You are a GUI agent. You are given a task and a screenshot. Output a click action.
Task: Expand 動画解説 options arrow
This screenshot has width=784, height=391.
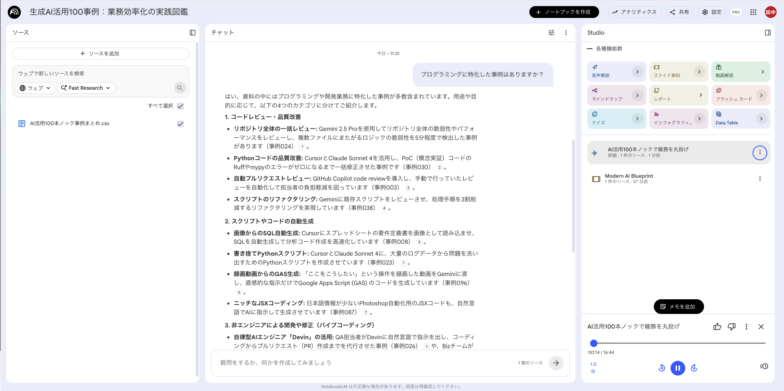coord(762,72)
